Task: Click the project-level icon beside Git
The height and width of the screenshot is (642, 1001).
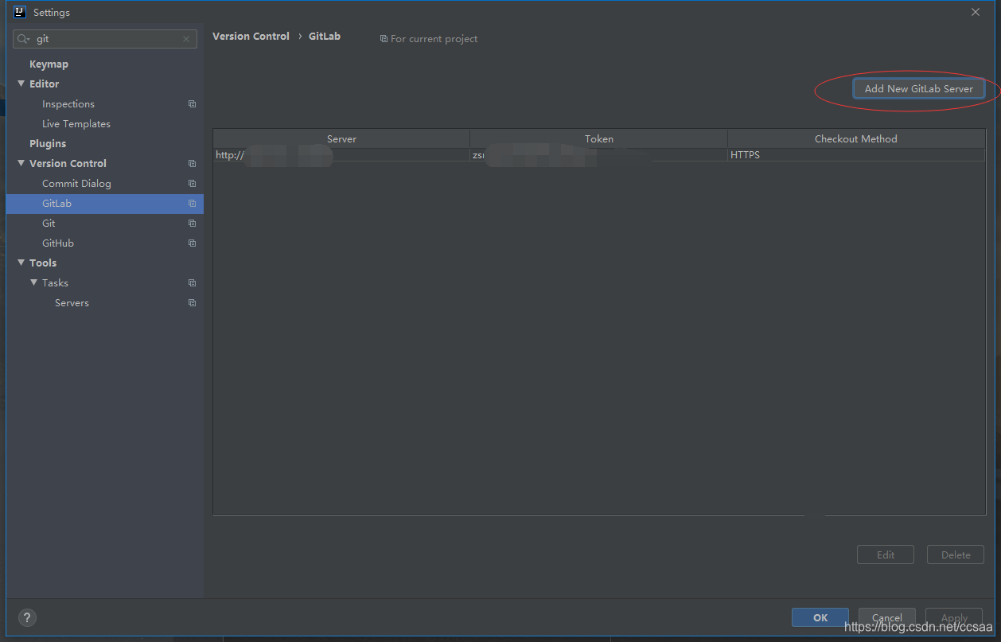Action: (192, 223)
